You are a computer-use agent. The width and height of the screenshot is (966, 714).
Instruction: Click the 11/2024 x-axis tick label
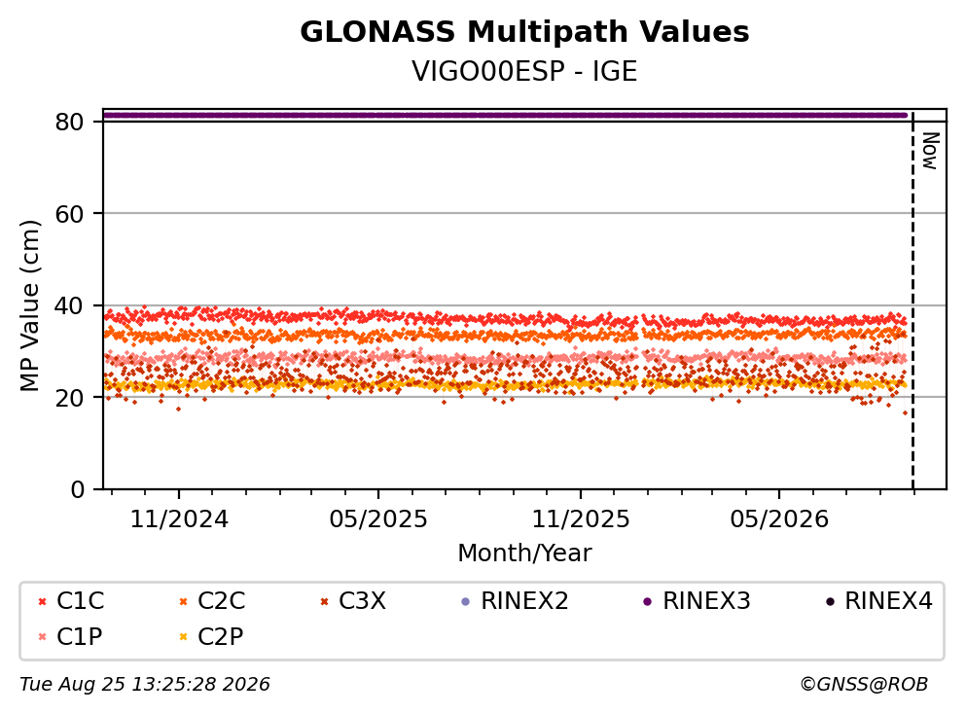tap(179, 519)
